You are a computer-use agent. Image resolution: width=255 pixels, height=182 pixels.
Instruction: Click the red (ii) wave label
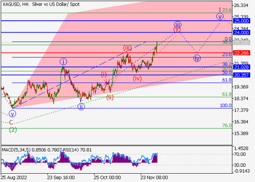point(110,97)
